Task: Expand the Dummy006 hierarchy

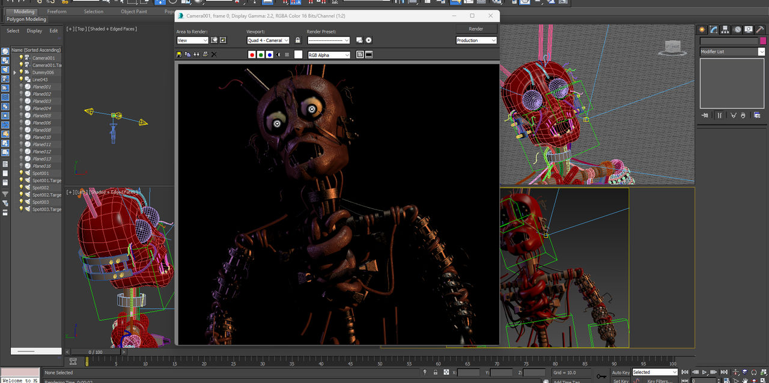Action: coord(14,72)
